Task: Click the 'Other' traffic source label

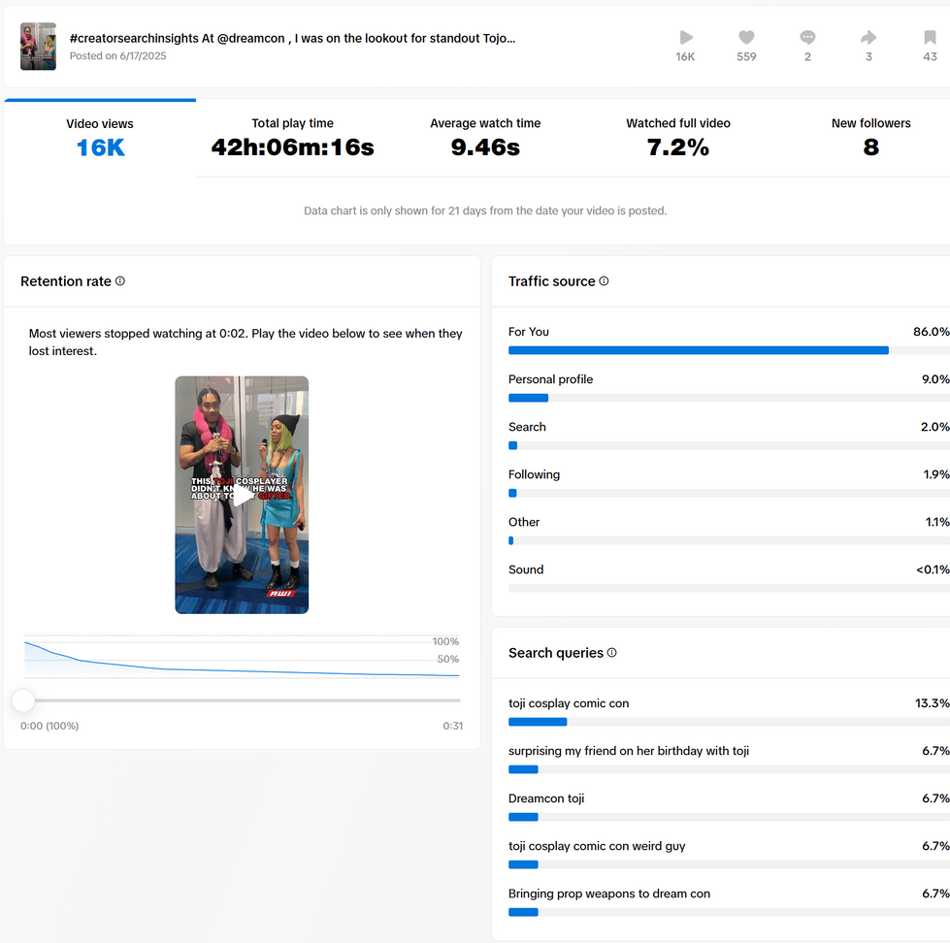Action: click(523, 522)
